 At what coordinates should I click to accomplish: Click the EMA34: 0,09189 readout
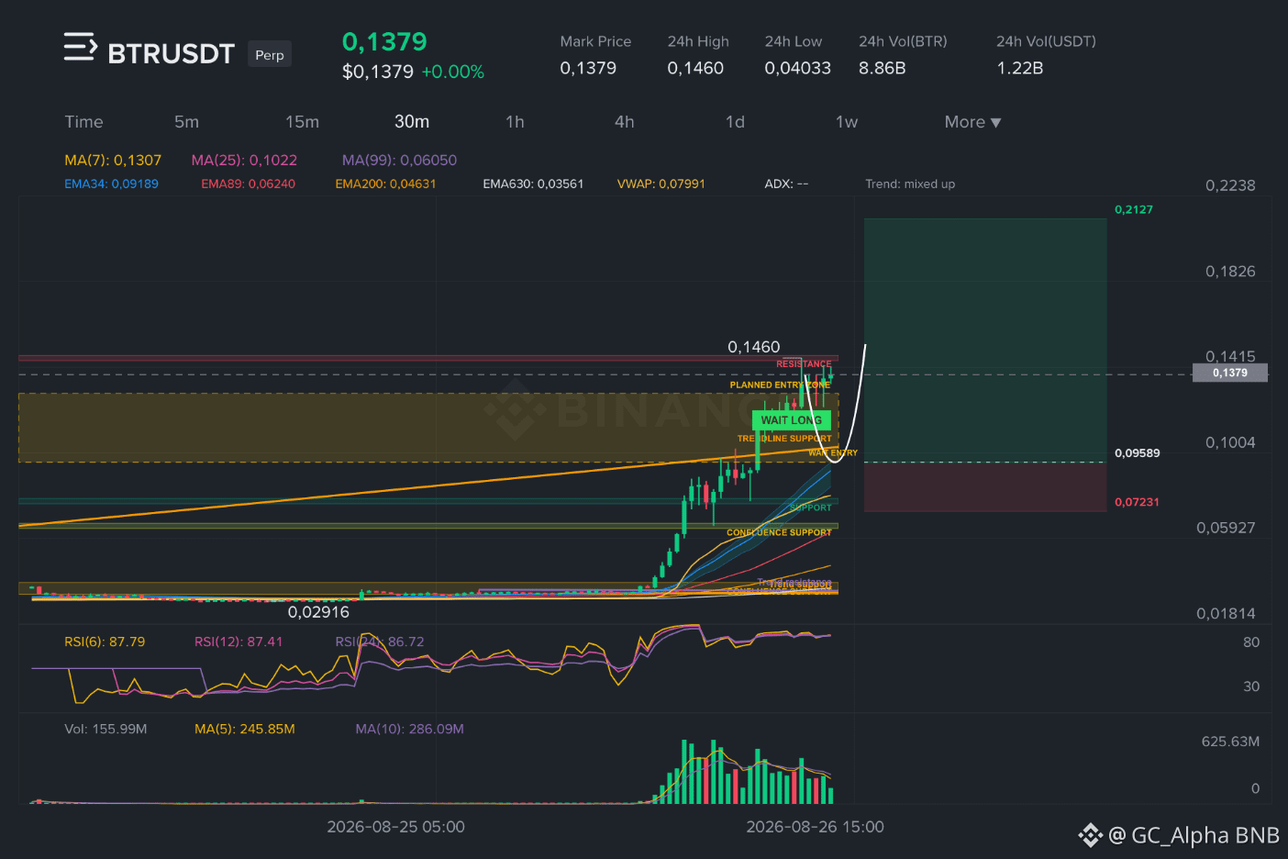point(111,184)
